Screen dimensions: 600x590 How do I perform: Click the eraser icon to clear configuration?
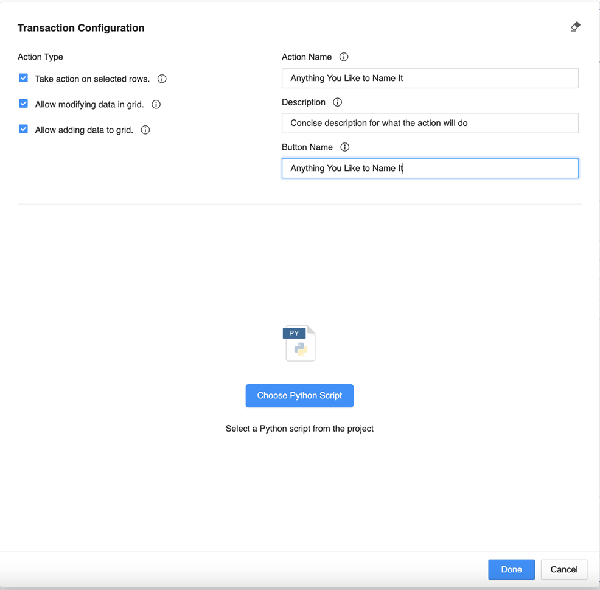point(575,27)
